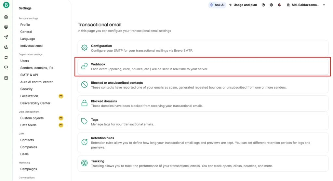Viewport: 333px width, 181px height.
Task: Click the Data Management section label
Action: 29,112
